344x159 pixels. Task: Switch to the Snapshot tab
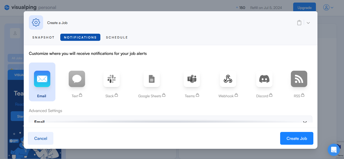[43, 37]
